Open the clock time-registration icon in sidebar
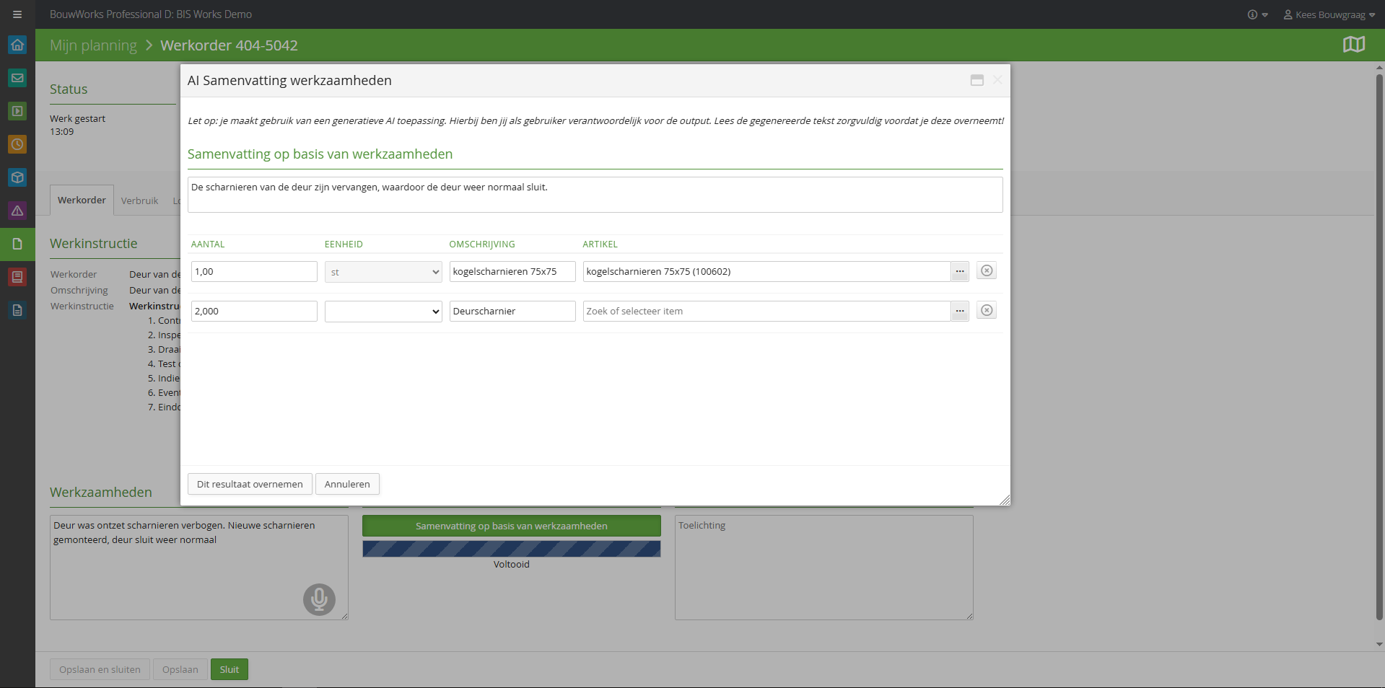 tap(17, 144)
